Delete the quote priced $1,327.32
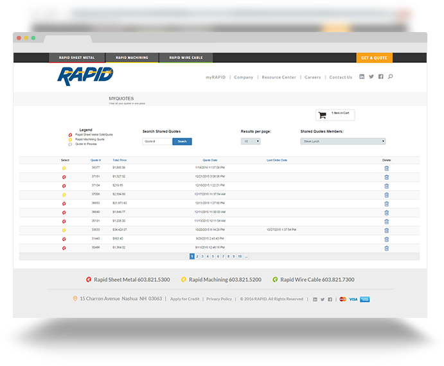Screen dimensions: 444x366 coord(386,177)
